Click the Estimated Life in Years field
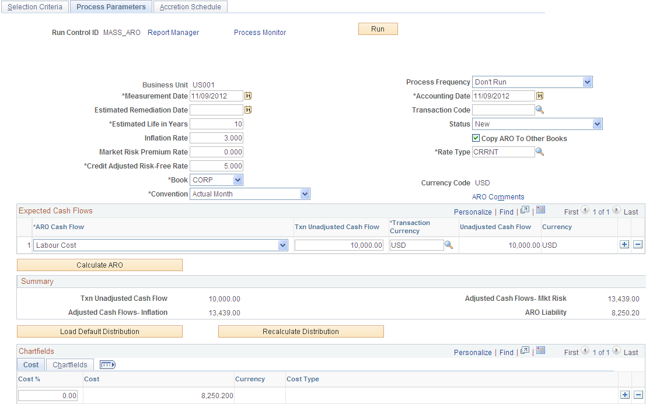This screenshot has width=646, height=404. point(217,124)
